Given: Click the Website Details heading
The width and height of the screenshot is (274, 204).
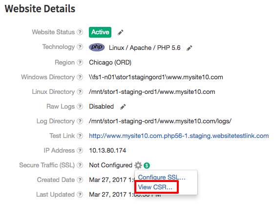Looking at the screenshot, I should click(40, 9).
